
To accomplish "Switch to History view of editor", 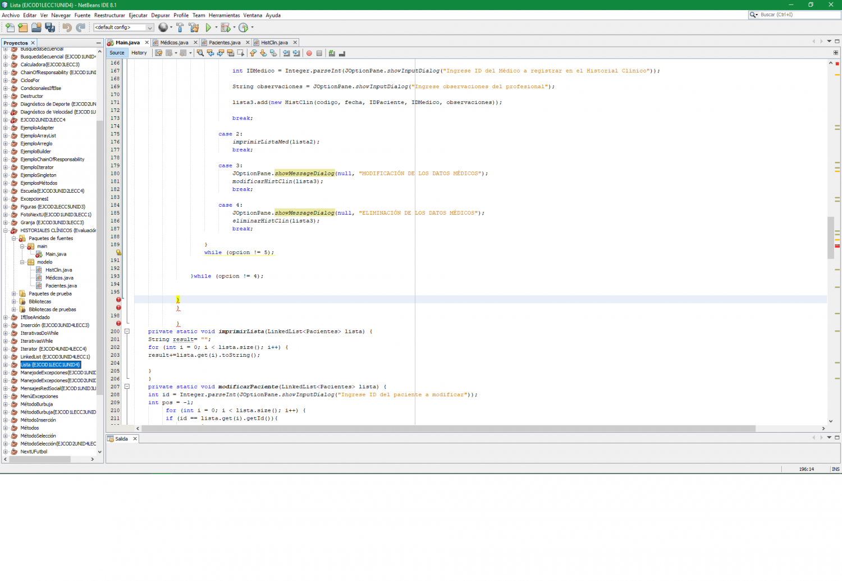I will pos(139,53).
